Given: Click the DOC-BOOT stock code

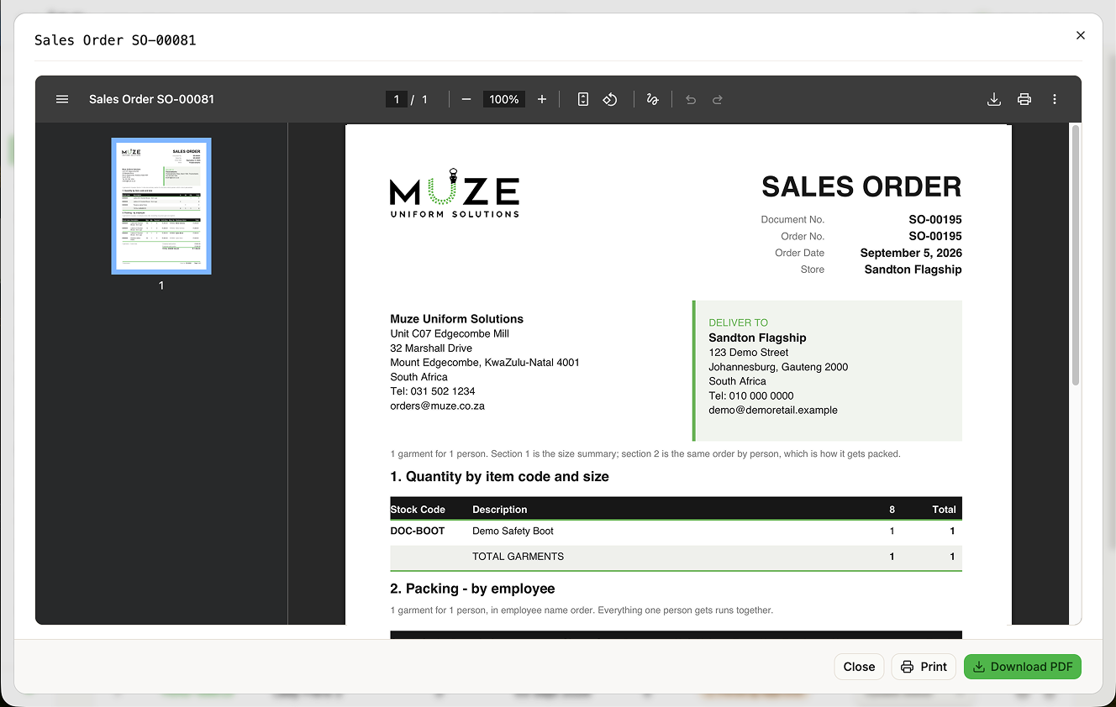Looking at the screenshot, I should pyautogui.click(x=418, y=531).
